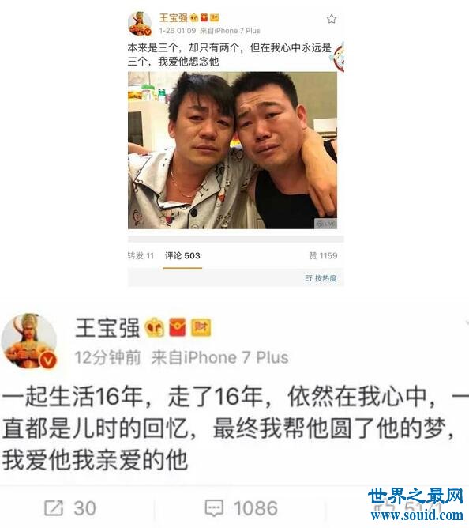
Task: Tap the red envelope badge on lower post
Action: tap(178, 328)
